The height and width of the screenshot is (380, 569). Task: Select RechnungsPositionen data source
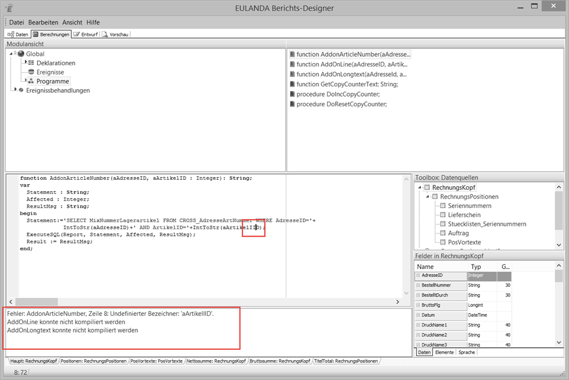coord(469,197)
